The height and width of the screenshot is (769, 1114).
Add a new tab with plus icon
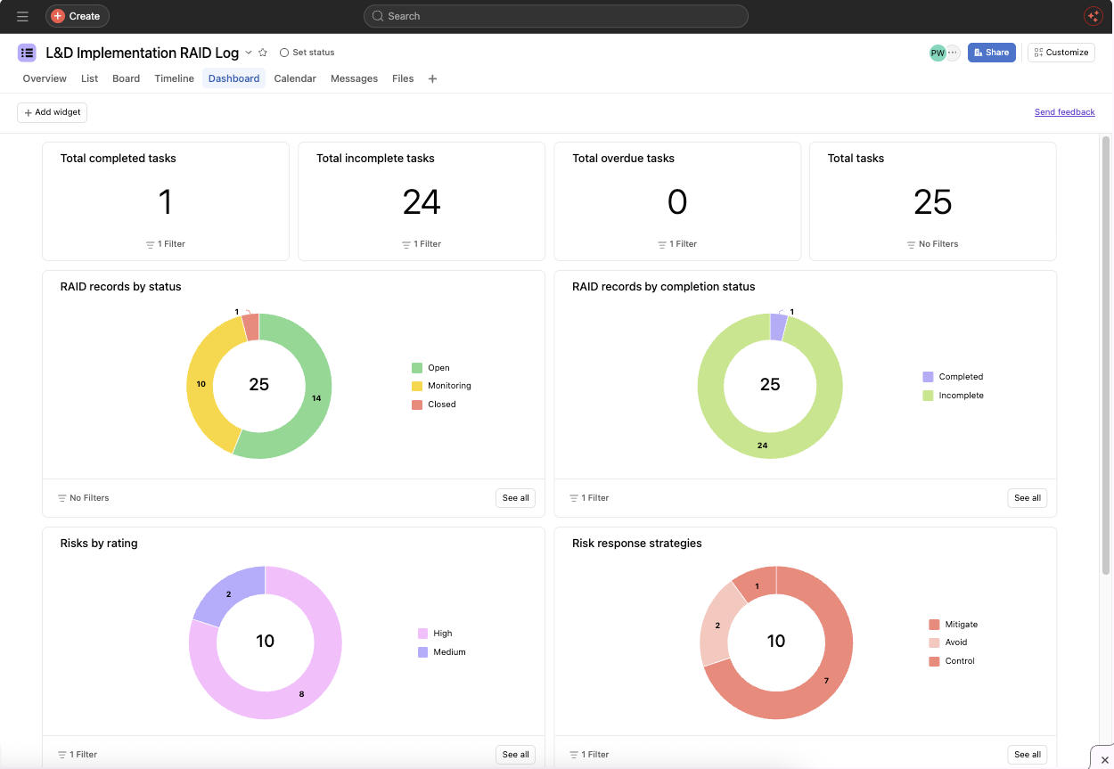(432, 78)
